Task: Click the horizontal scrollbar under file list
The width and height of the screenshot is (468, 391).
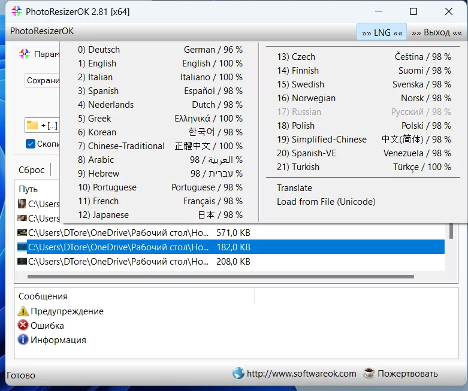Action: (221, 277)
